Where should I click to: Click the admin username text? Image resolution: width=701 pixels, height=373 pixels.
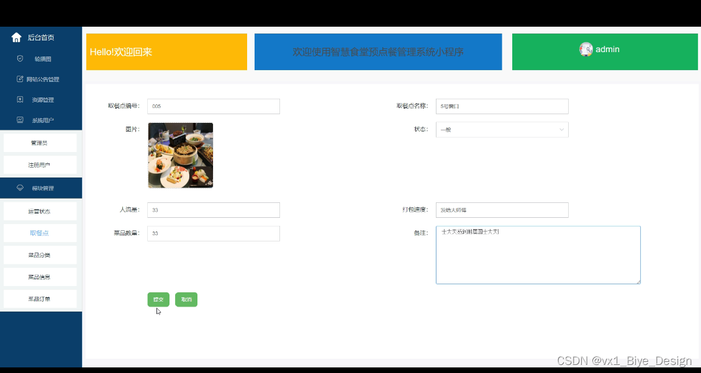tap(608, 49)
